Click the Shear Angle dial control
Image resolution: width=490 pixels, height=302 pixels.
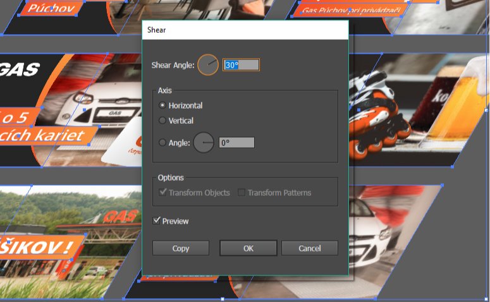[208, 65]
